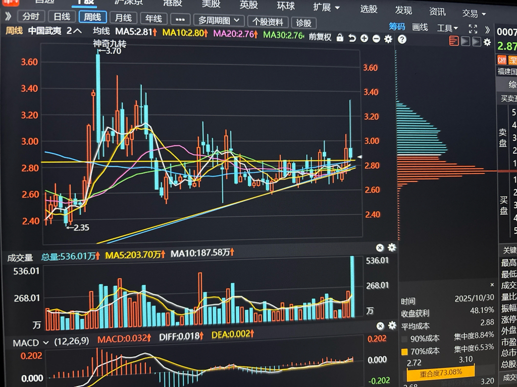Click the 均线 moving average label

point(101,31)
